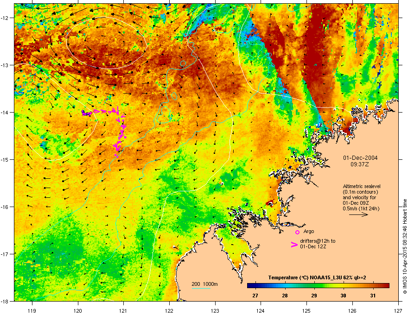Click the longitude axis label 125
408x315 pixels.
coord(306,310)
